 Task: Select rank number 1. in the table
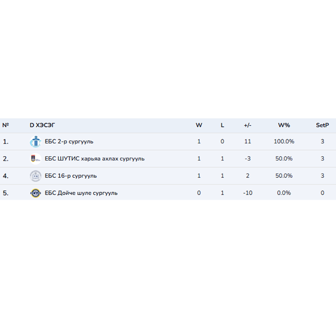click(x=6, y=141)
